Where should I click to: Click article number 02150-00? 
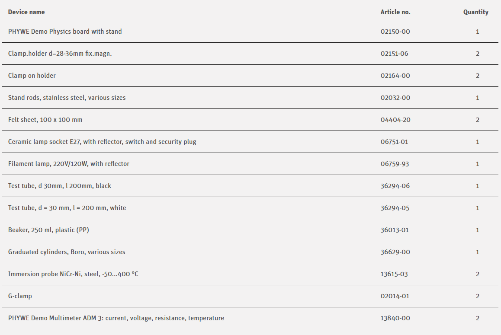395,32
